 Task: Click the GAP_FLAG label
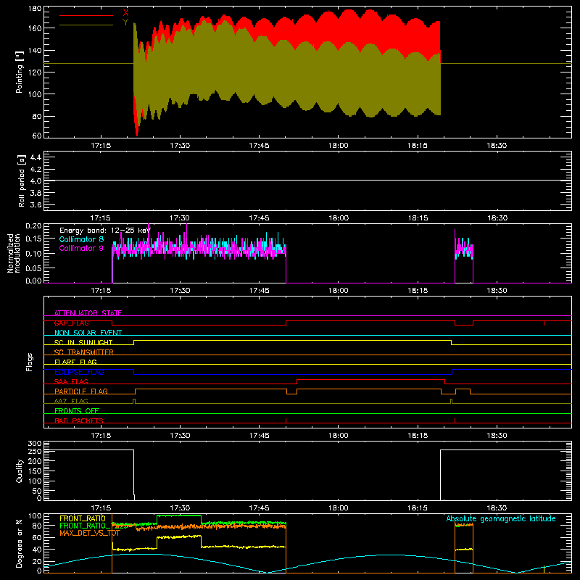[71, 323]
